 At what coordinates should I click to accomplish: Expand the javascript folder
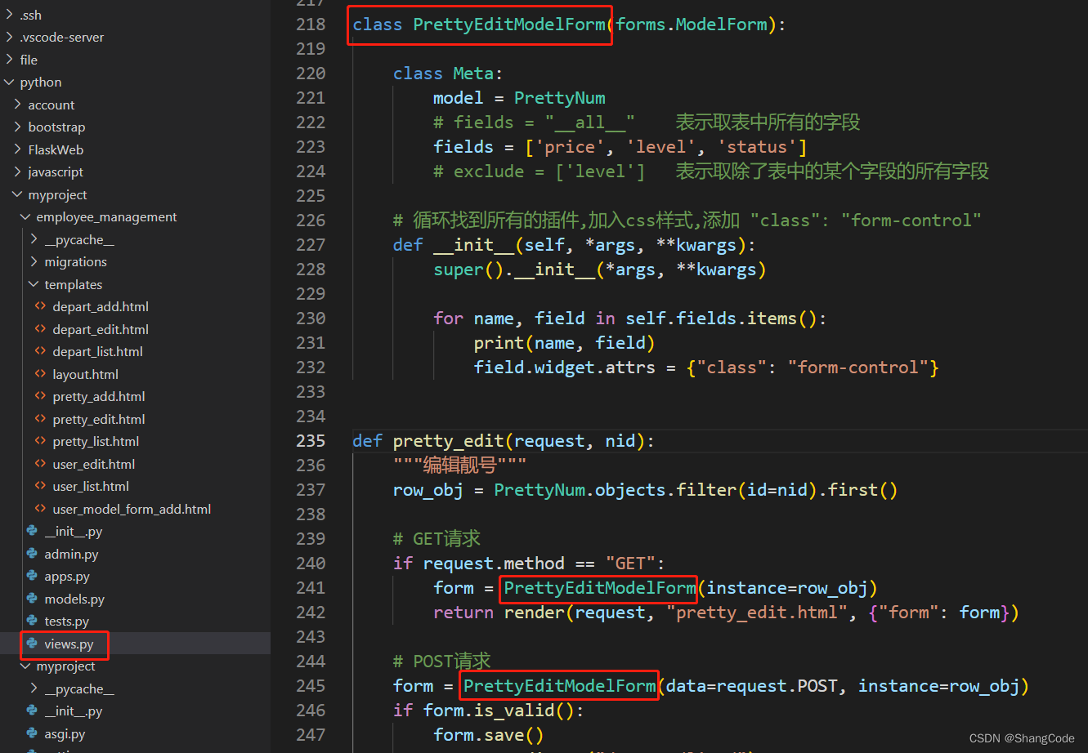pyautogui.click(x=18, y=172)
